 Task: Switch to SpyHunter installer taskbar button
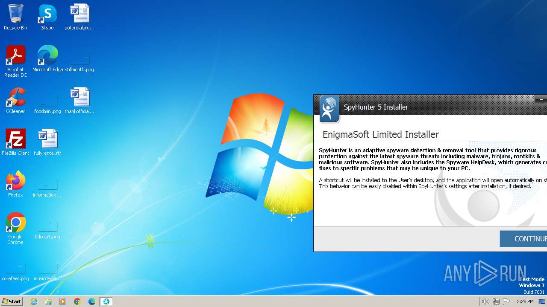click(x=106, y=301)
